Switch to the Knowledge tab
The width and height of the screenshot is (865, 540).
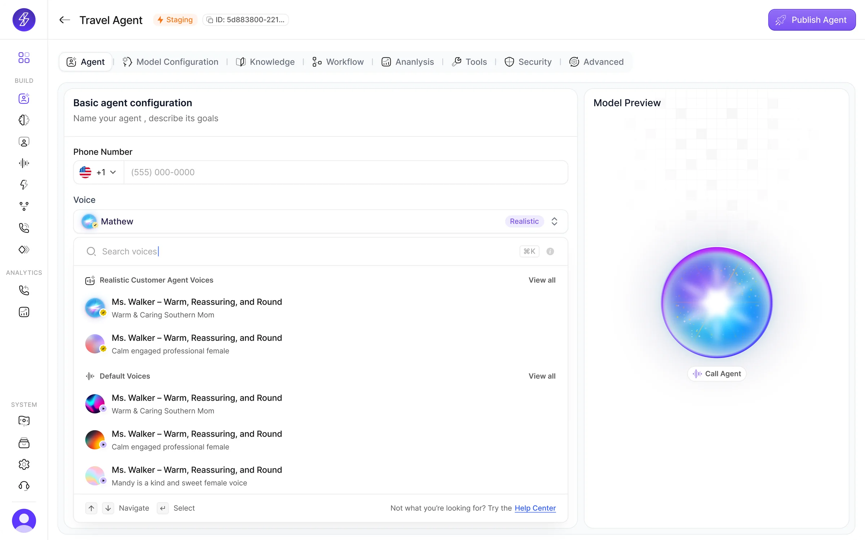(x=265, y=62)
